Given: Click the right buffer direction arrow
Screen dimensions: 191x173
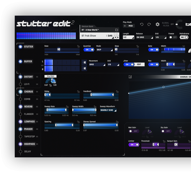Looking at the screenshot, I should point(84,68).
